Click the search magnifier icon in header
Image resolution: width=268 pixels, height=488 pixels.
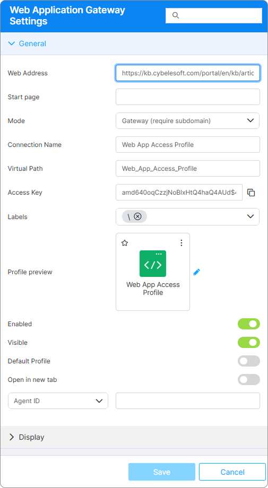click(x=176, y=15)
